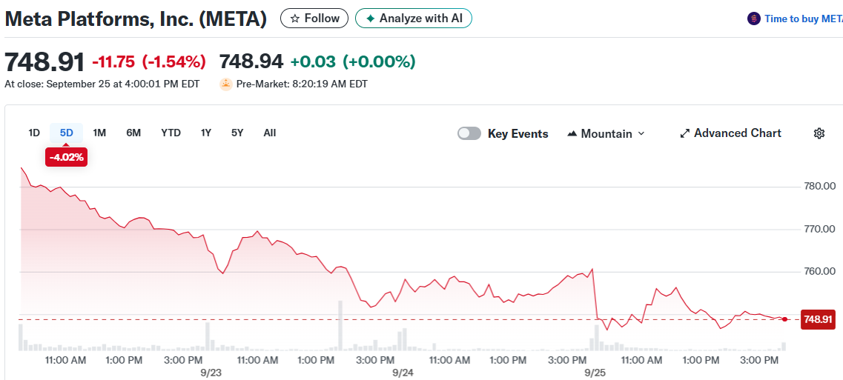This screenshot has width=843, height=380.
Task: Click the 9/23 date label
Action: tap(212, 372)
